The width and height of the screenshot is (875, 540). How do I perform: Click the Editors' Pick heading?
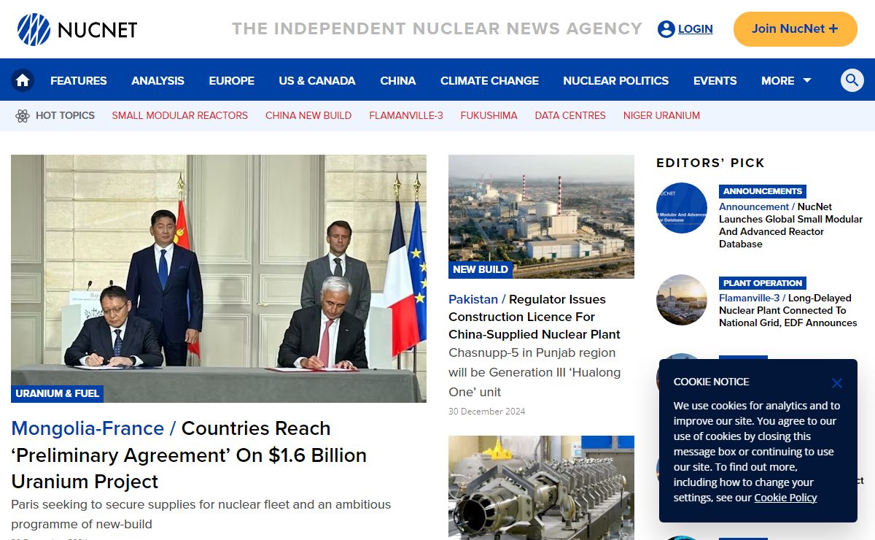710,163
